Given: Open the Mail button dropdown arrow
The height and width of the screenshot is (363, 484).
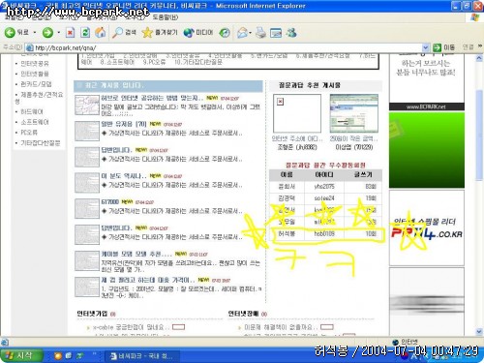Looking at the screenshot, I should coord(250,33).
